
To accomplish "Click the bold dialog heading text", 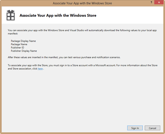I will 58,16.
